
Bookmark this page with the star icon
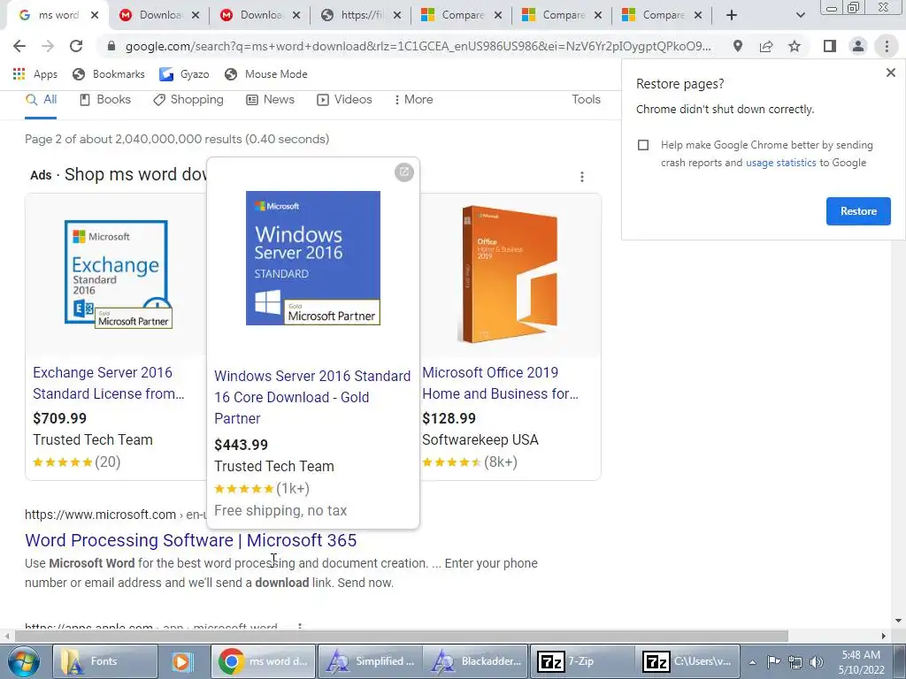coord(795,46)
